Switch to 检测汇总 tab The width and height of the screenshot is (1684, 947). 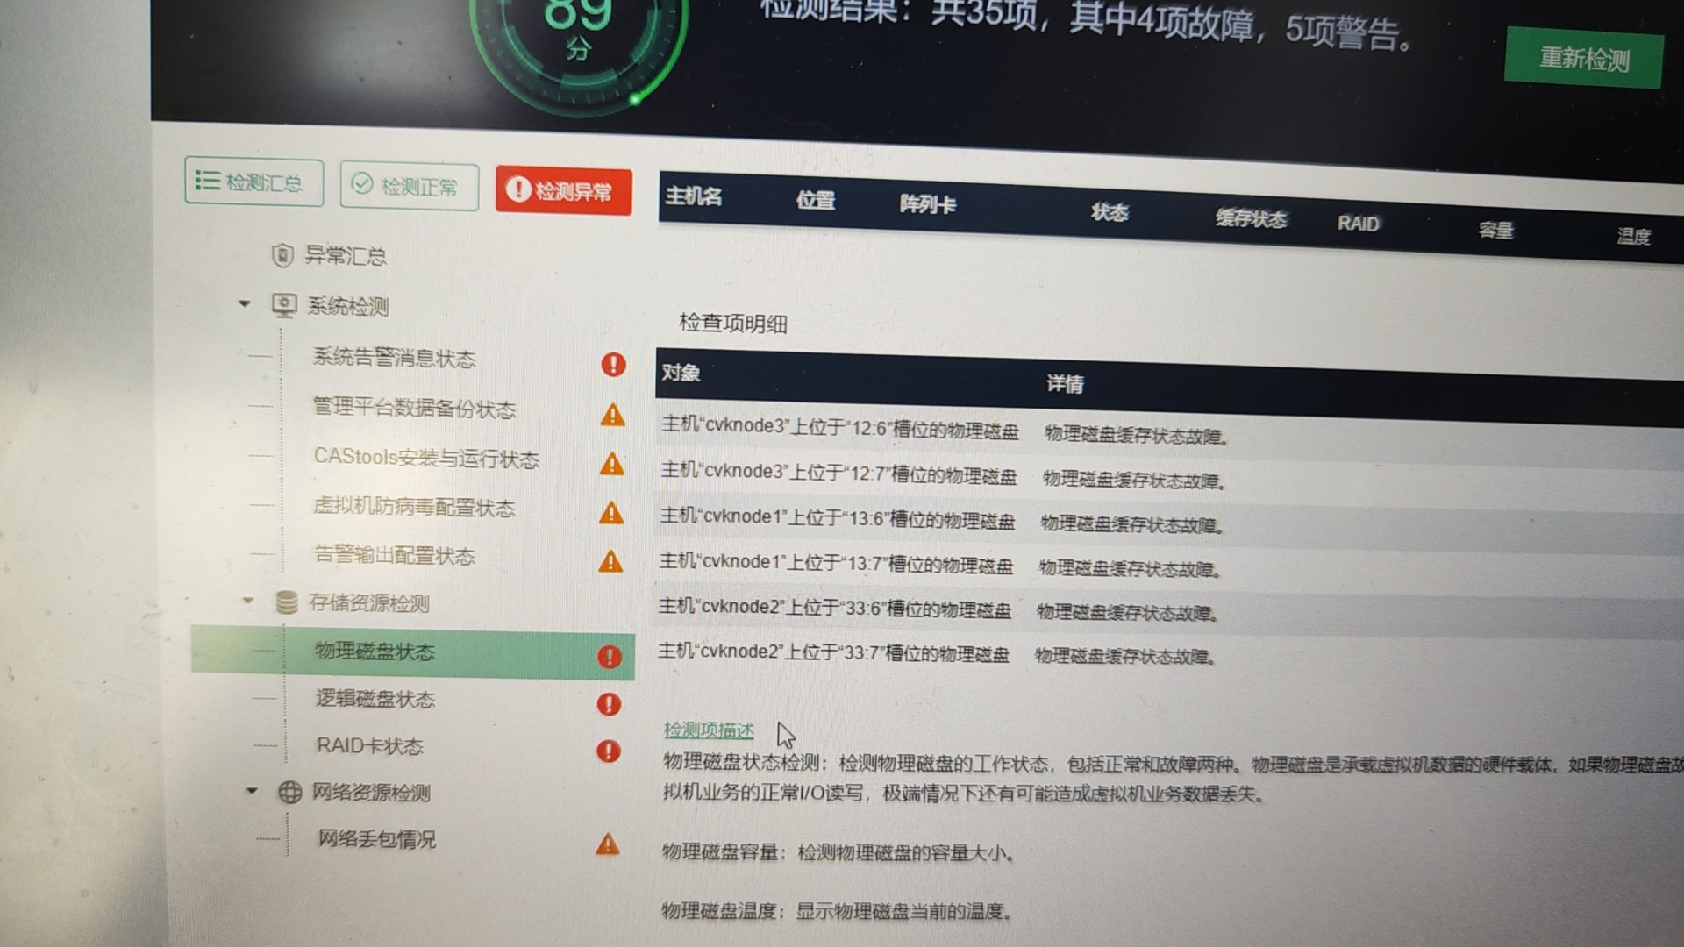pos(253,182)
